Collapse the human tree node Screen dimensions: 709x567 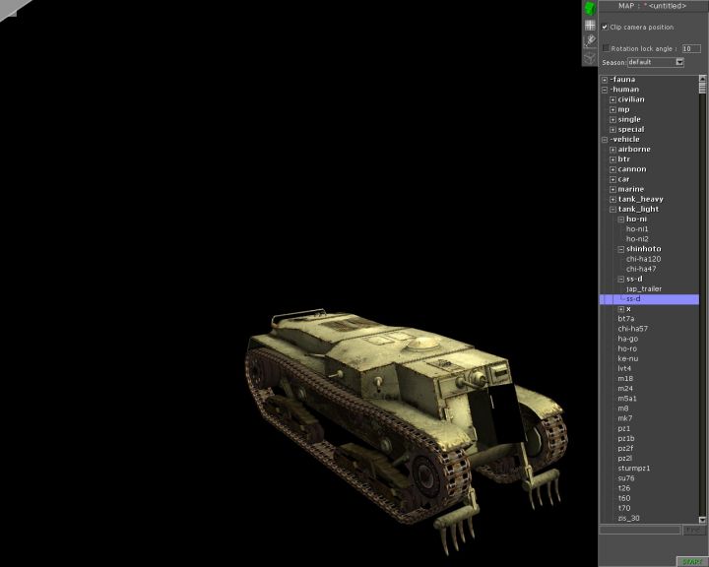click(x=605, y=90)
